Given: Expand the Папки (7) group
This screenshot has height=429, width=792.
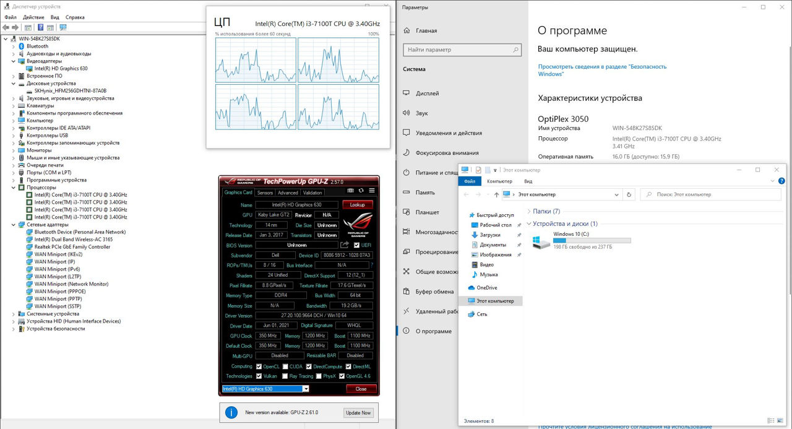Looking at the screenshot, I should coord(528,212).
